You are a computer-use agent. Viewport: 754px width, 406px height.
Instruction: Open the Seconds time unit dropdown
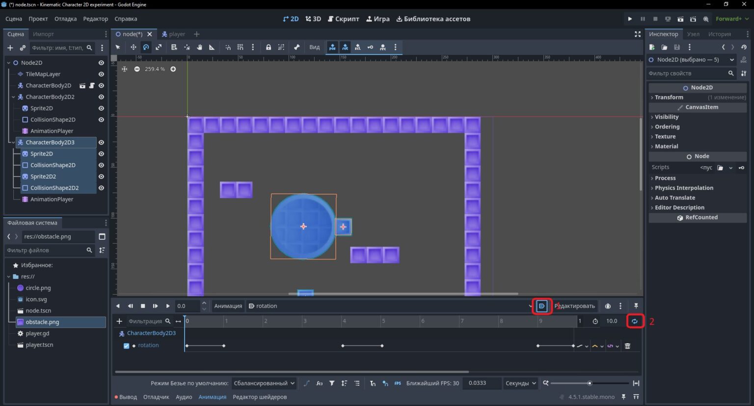[520, 383]
